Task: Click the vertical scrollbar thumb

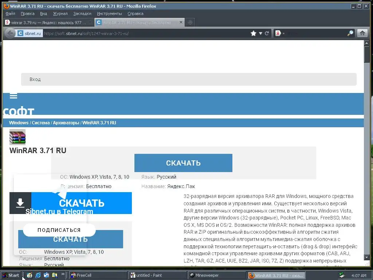Action: 366,54
